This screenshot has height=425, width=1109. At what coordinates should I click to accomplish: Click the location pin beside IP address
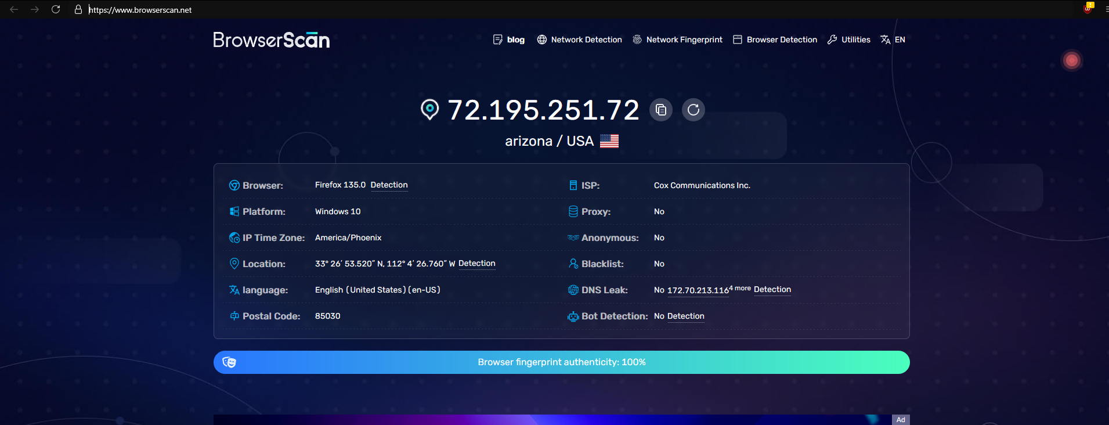coord(430,109)
